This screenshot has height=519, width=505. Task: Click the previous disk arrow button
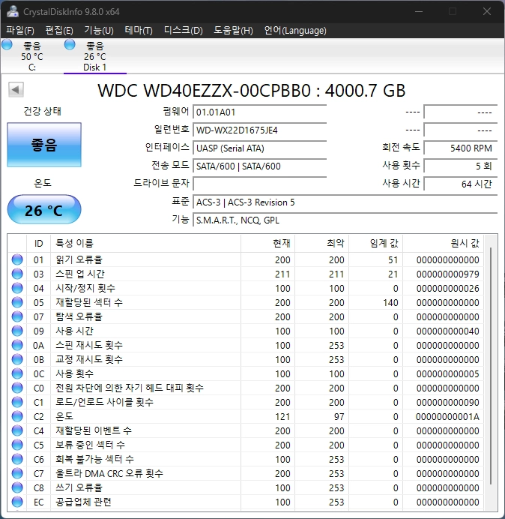point(16,89)
